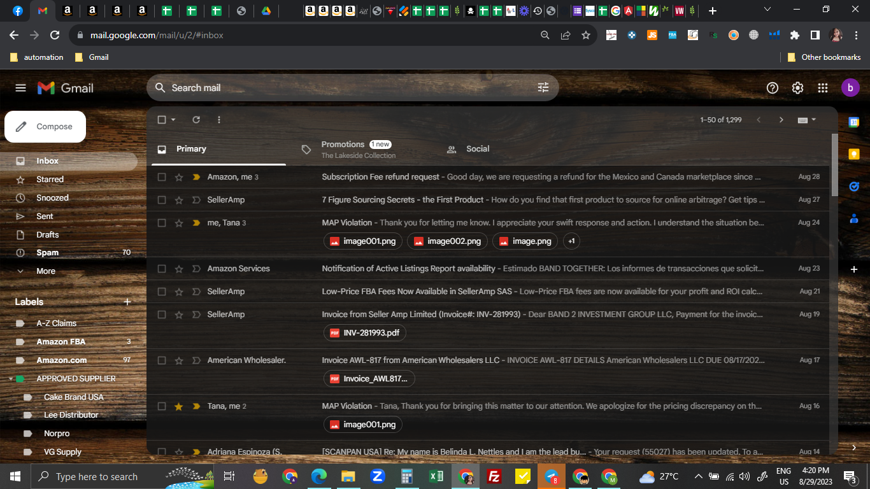
Task: Open the image002.png attachment
Action: (448, 241)
